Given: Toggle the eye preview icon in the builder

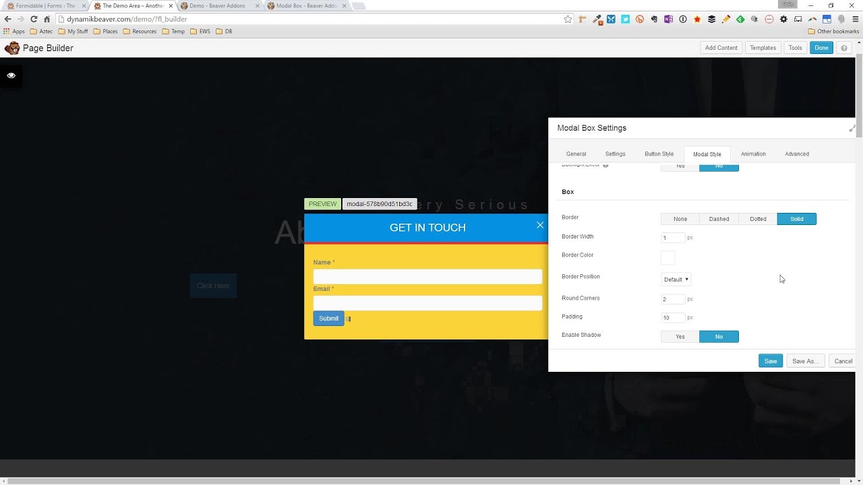Looking at the screenshot, I should [x=11, y=75].
